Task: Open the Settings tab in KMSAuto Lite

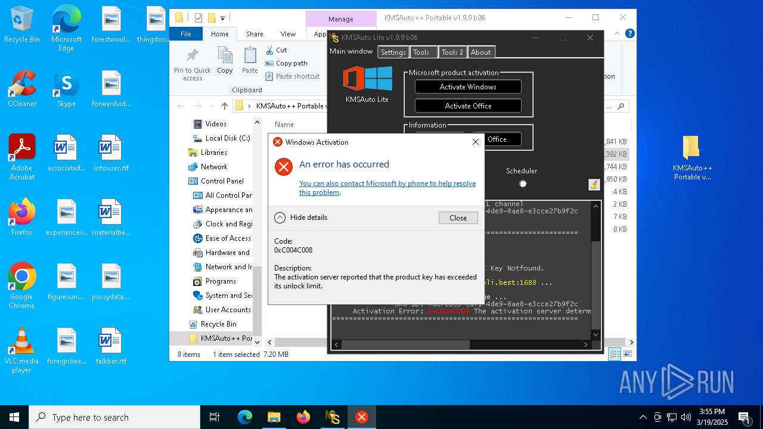Action: pyautogui.click(x=393, y=52)
